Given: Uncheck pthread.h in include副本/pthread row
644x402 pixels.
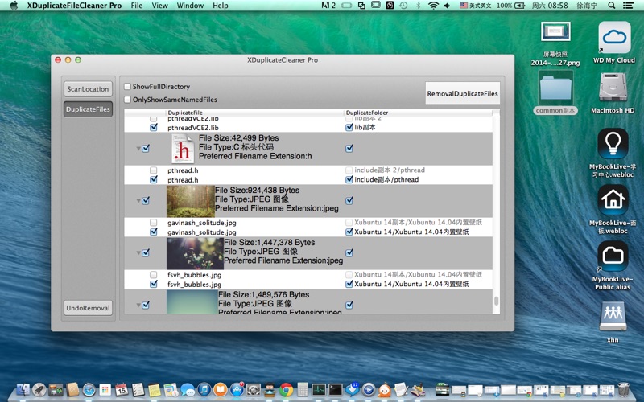Looking at the screenshot, I should point(154,179).
